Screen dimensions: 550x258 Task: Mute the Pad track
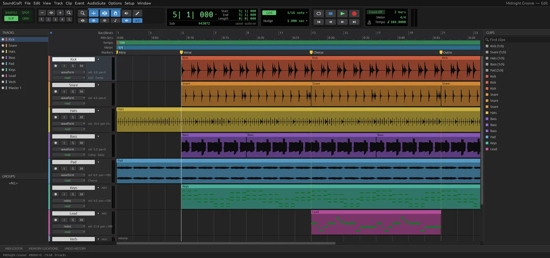(81, 169)
